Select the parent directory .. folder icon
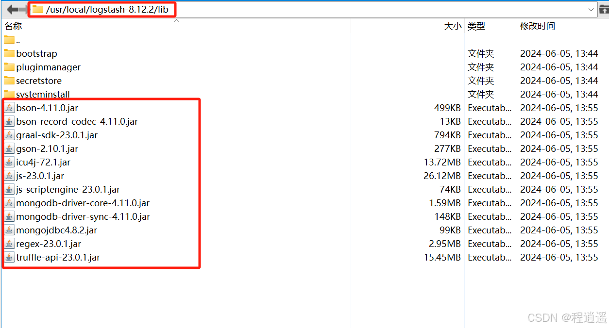 pyautogui.click(x=9, y=40)
